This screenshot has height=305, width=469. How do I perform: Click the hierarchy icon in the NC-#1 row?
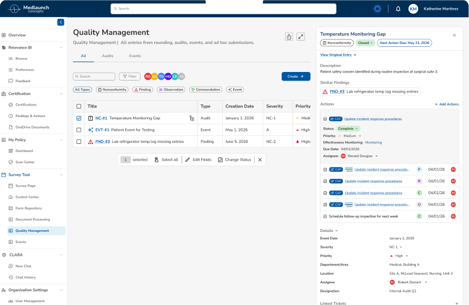(x=192, y=118)
